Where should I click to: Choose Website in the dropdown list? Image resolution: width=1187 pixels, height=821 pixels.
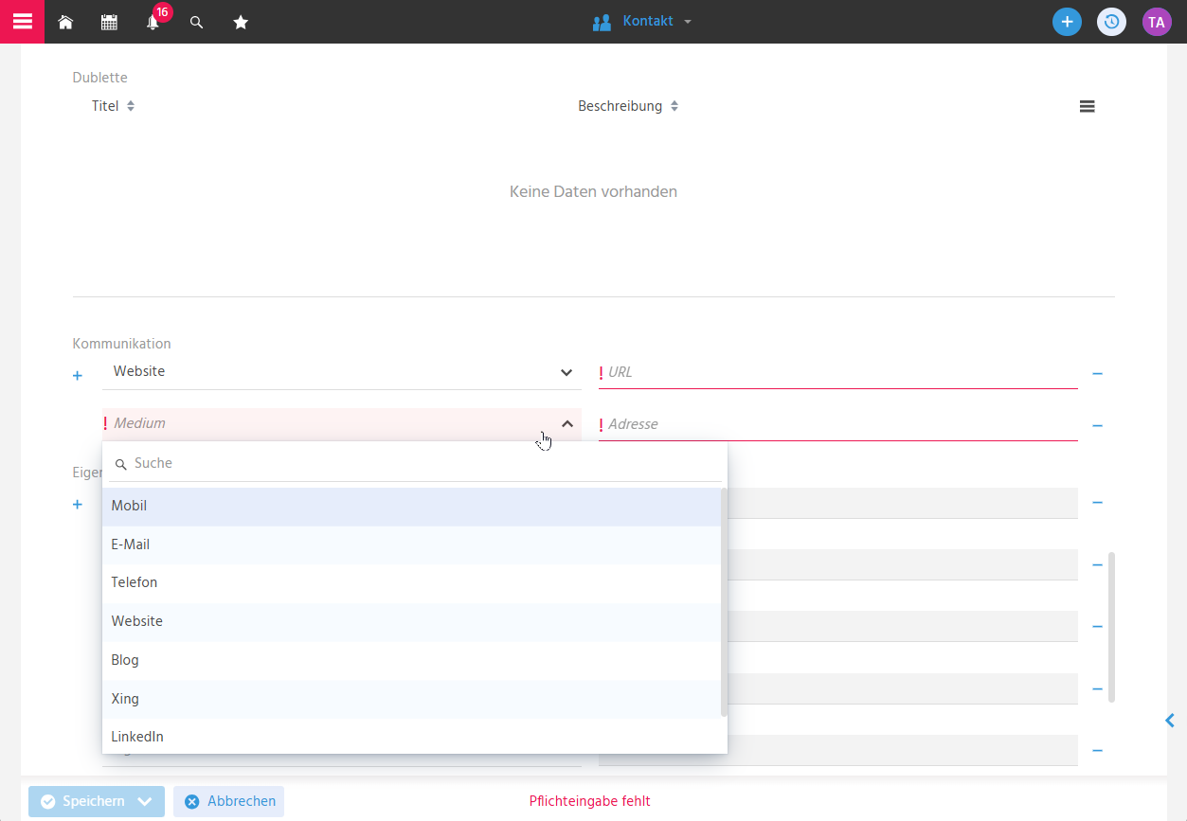point(412,622)
